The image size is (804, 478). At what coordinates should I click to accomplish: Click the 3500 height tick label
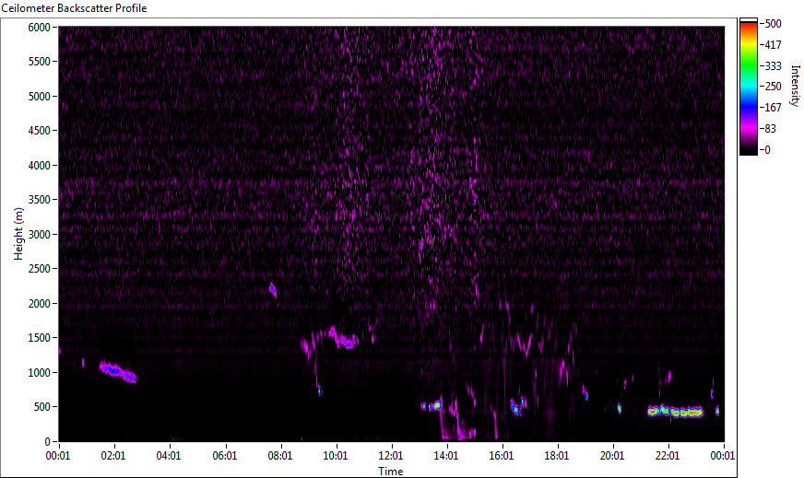40,200
